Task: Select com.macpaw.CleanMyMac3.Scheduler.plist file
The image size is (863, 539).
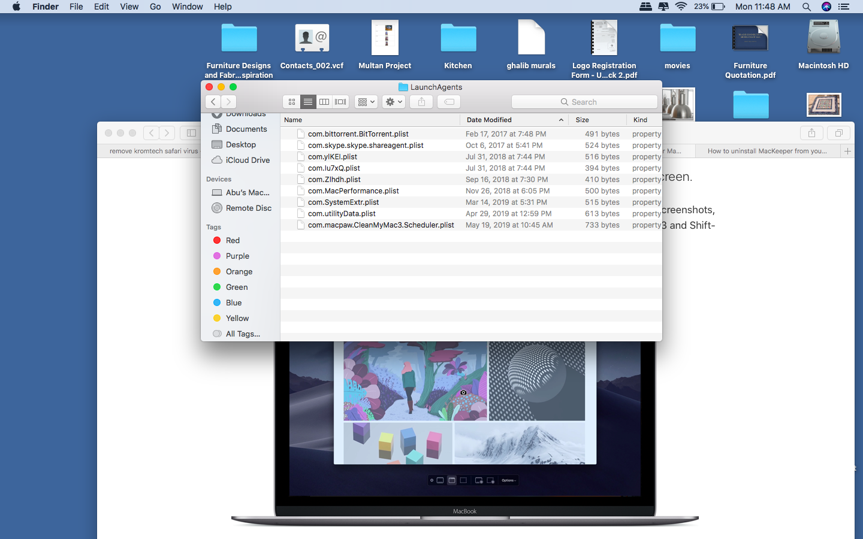Action: tap(471, 225)
